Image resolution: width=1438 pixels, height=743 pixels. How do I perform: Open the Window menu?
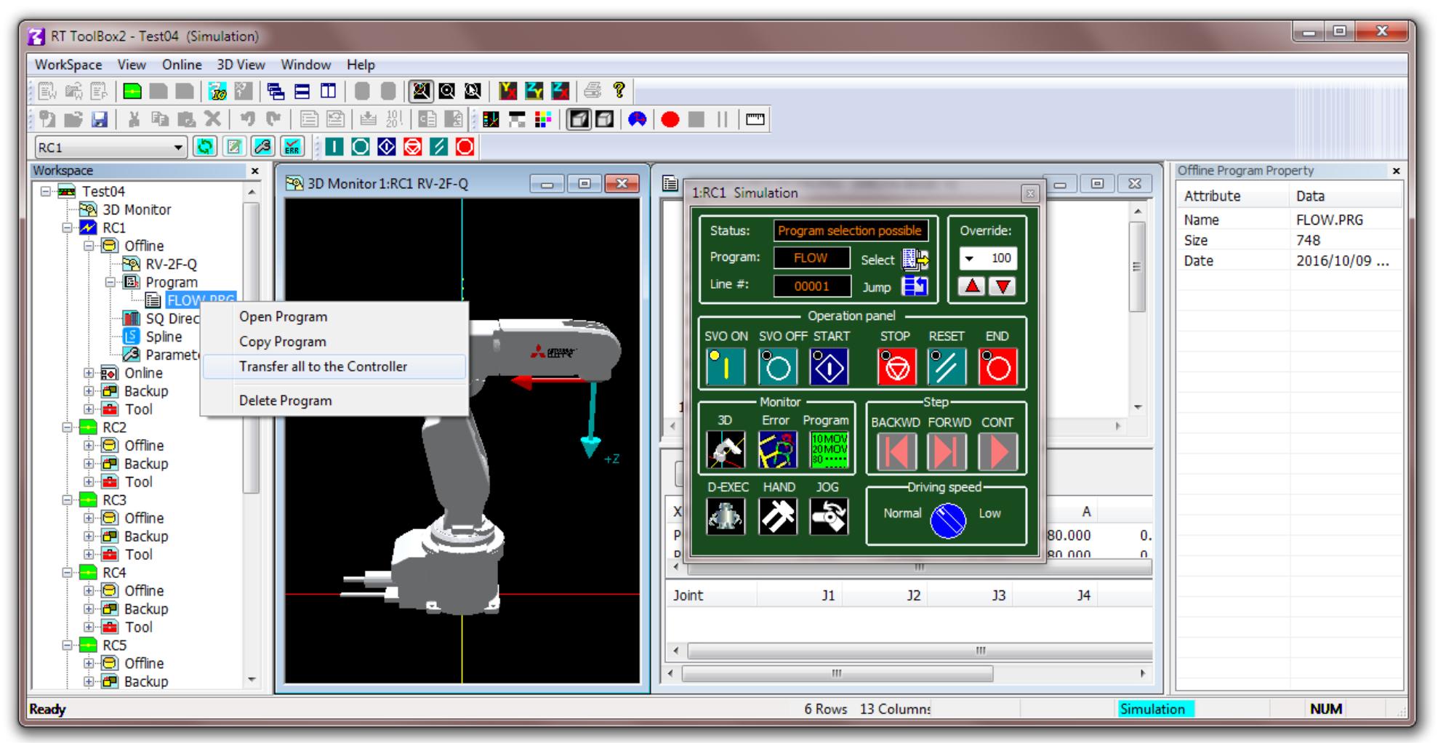pos(306,65)
